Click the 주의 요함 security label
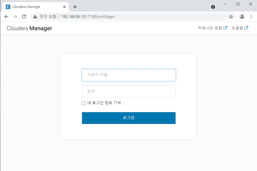This screenshot has width=257, height=171. tap(48, 17)
